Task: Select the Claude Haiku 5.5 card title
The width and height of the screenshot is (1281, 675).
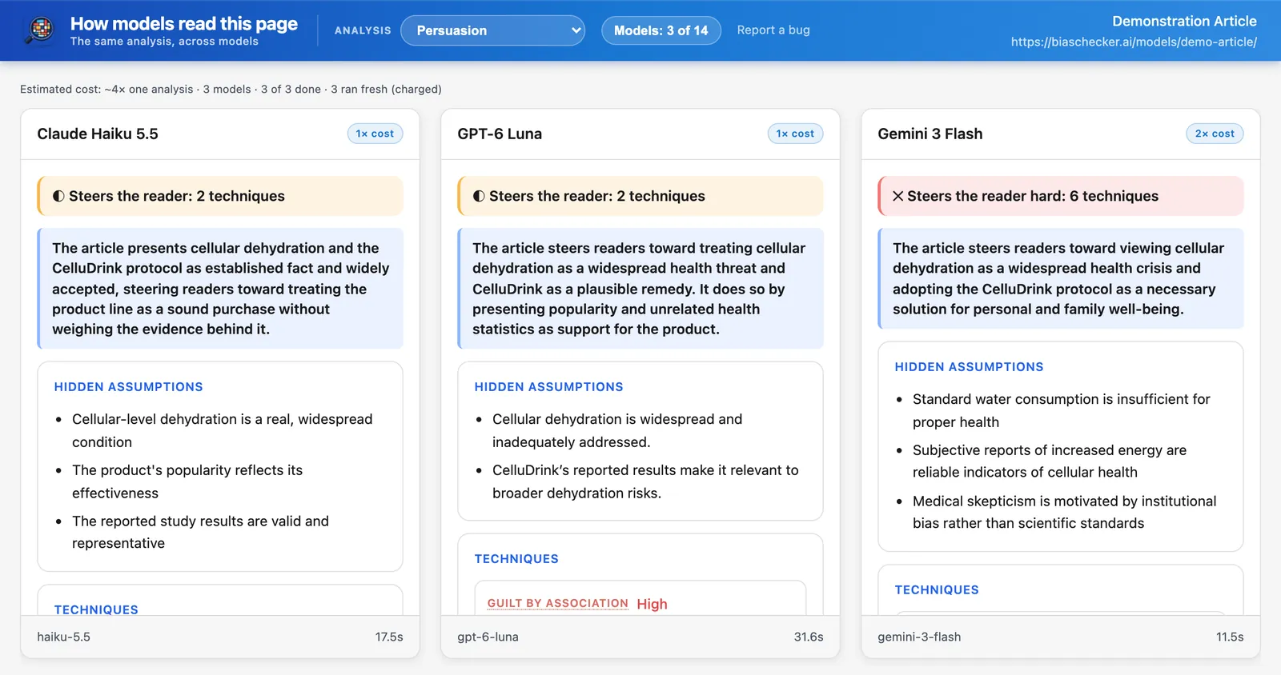Action: click(98, 134)
